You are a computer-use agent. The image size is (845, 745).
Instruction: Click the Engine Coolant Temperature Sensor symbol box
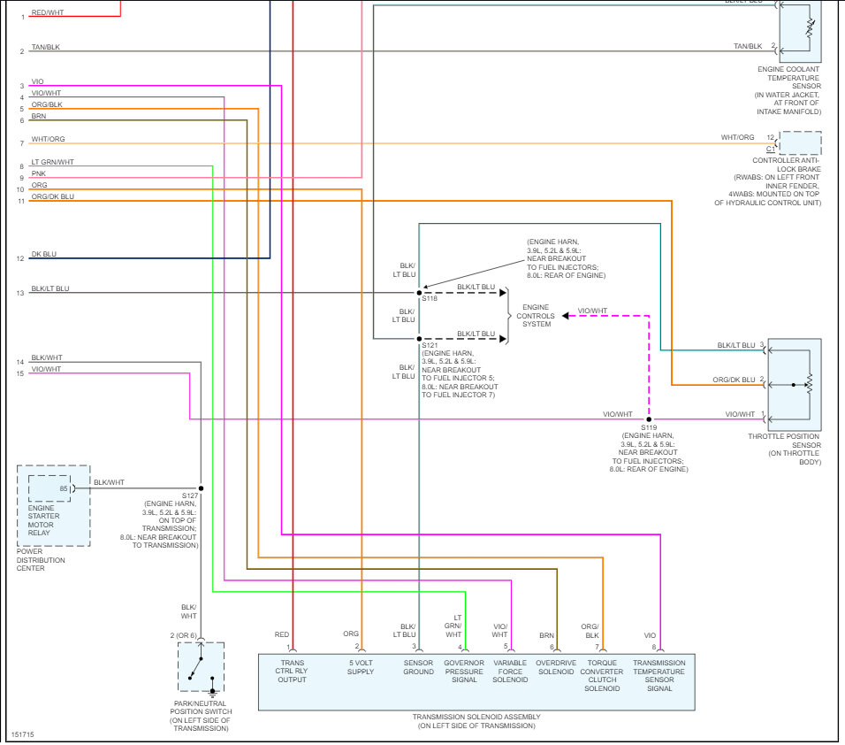(800, 31)
